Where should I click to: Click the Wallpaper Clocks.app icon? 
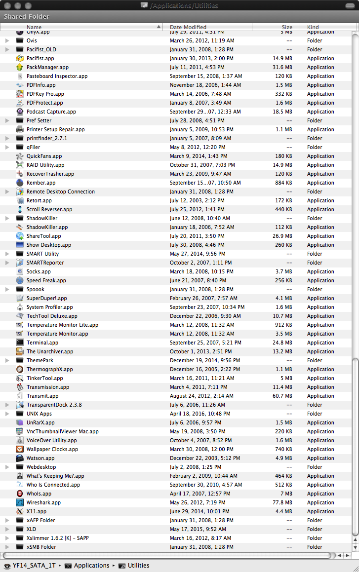pos(20,449)
